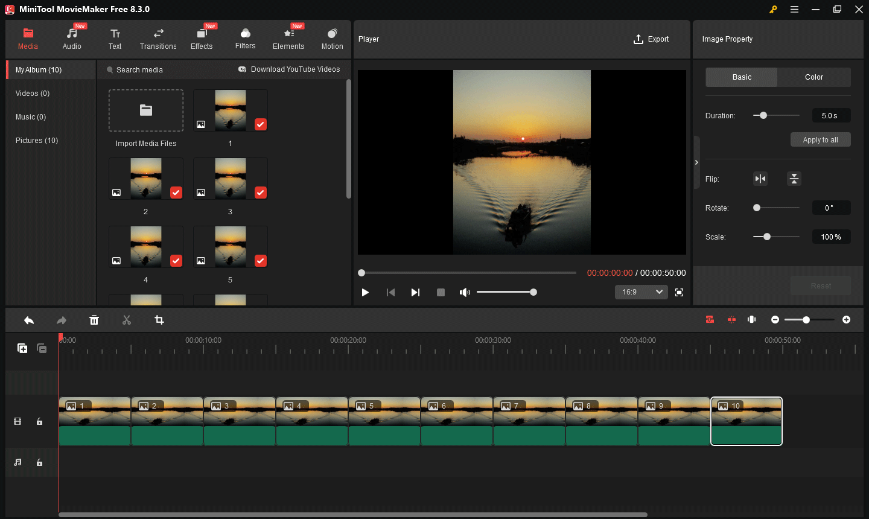Open the Effects tab
This screenshot has width=869, height=519.
tap(202, 39)
